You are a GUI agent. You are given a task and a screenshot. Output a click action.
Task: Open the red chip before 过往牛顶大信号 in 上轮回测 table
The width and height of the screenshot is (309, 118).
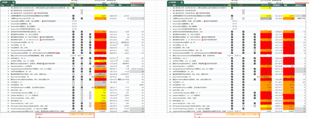(x=44, y=63)
